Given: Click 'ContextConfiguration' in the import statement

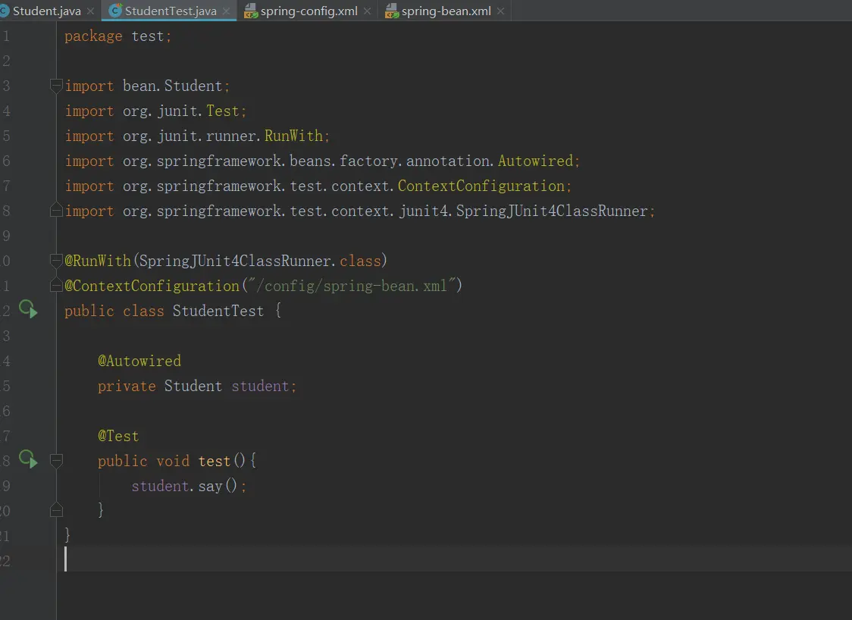Looking at the screenshot, I should tap(481, 186).
